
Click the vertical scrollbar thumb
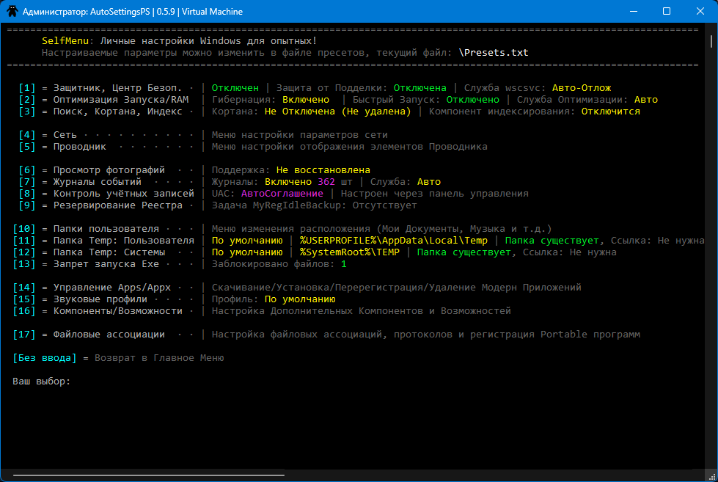pos(711,41)
